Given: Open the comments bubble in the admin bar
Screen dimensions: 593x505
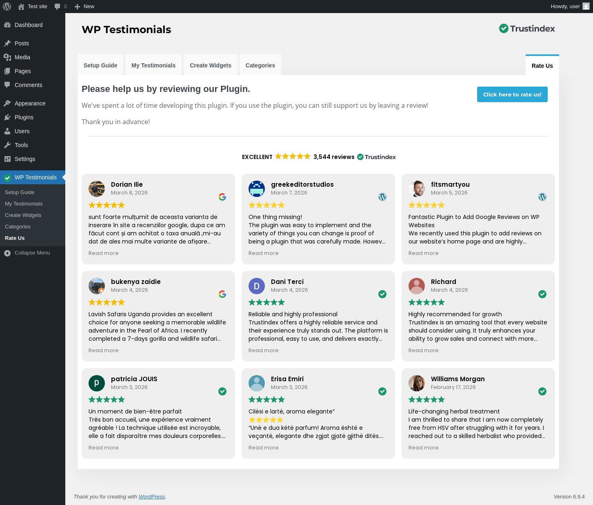Looking at the screenshot, I should pos(58,7).
